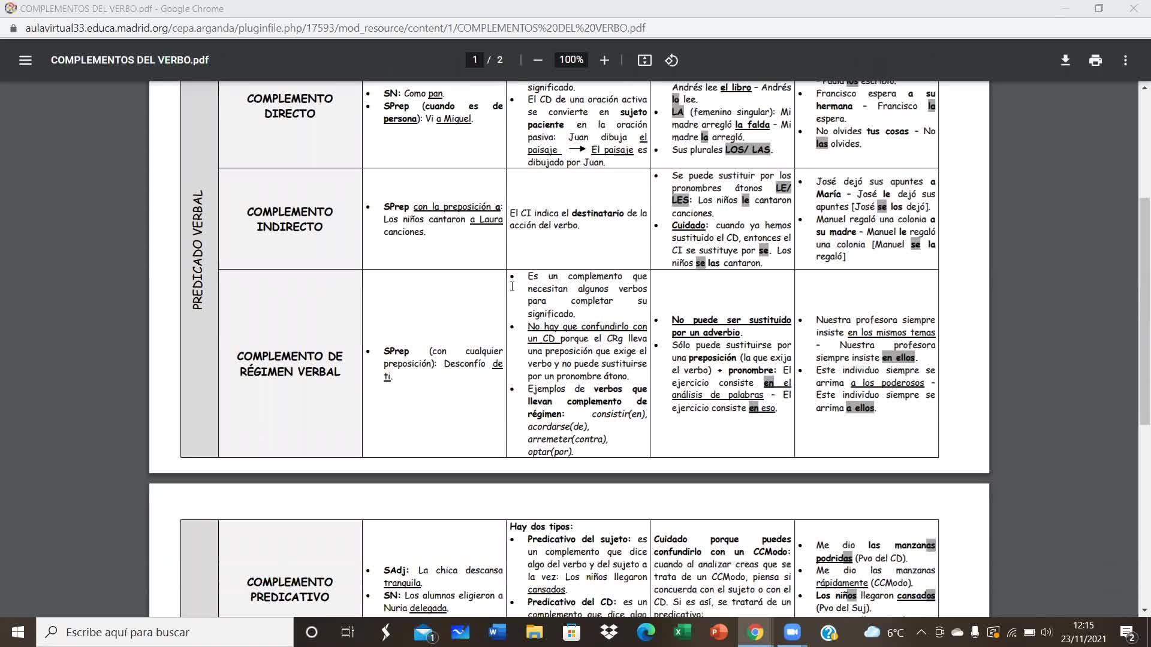Open Word from the taskbar
Viewport: 1151px width, 647px height.
497,632
